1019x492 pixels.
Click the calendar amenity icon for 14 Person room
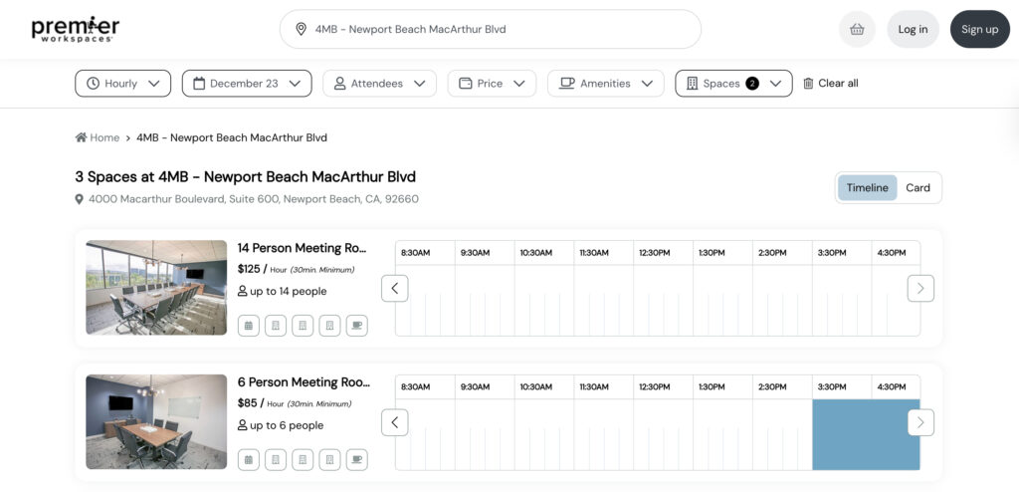pos(249,325)
